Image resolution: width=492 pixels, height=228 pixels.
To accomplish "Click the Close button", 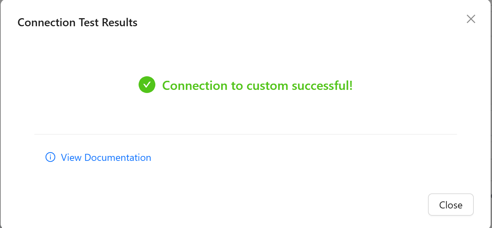I will pos(451,205).
